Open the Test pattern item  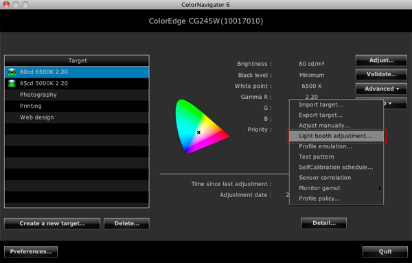tap(336, 157)
